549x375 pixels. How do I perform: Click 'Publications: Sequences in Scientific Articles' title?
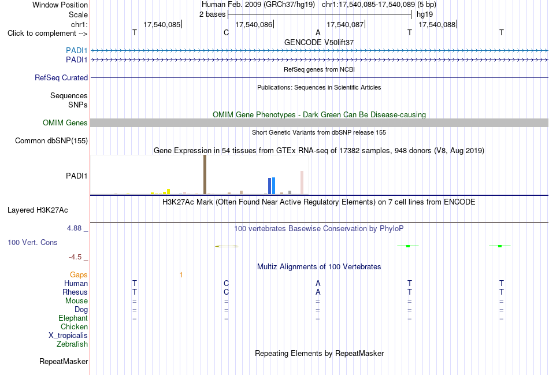pyautogui.click(x=319, y=87)
